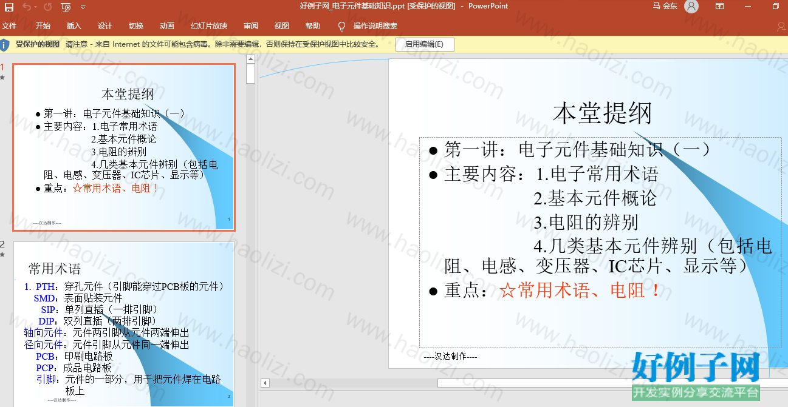Image resolution: width=788 pixels, height=407 pixels.
Task: Open Customize Quick Access Toolbar dropdown
Action: click(x=83, y=7)
